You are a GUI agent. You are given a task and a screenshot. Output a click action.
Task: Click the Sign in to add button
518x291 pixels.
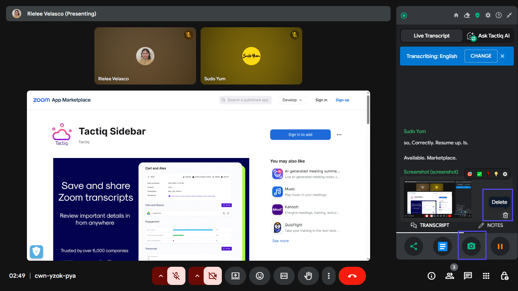tap(300, 135)
